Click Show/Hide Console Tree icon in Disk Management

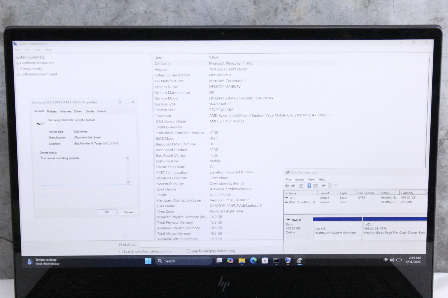click(x=301, y=186)
